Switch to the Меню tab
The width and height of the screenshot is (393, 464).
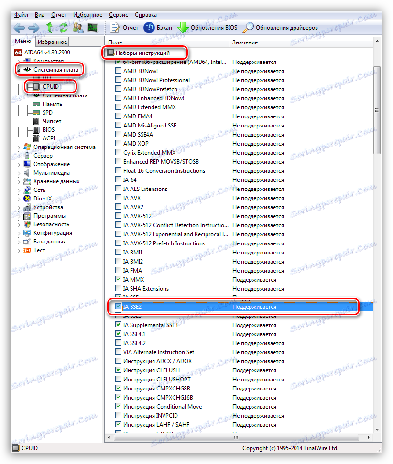pos(23,41)
